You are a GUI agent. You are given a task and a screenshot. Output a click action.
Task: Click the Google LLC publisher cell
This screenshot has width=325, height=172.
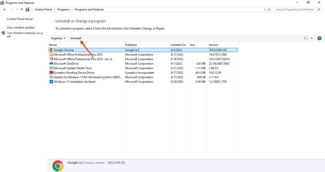[132, 50]
